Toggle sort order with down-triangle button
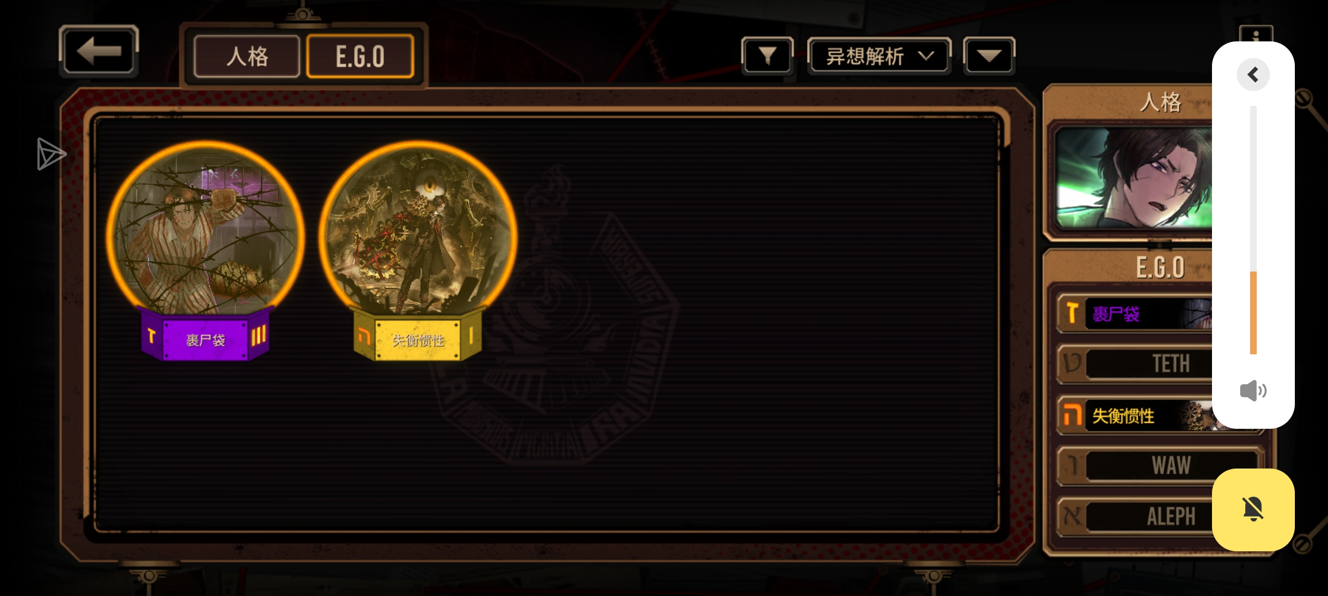Viewport: 1328px width, 596px height. 989,56
